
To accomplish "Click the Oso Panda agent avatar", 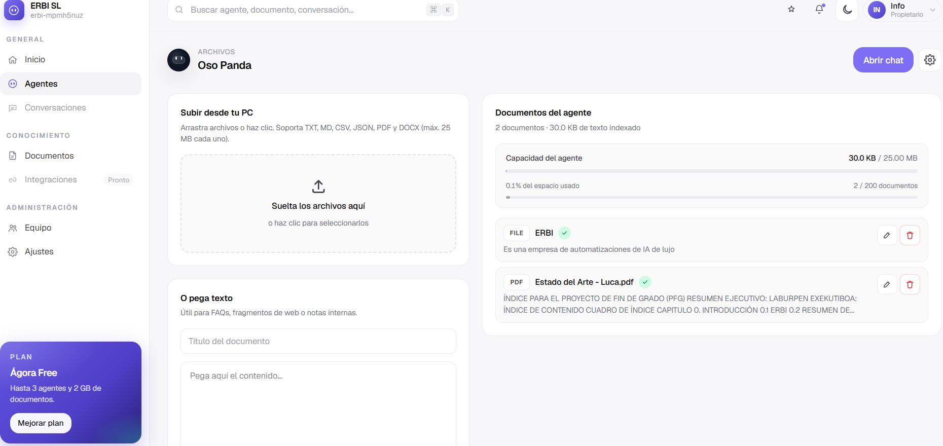I will 178,60.
